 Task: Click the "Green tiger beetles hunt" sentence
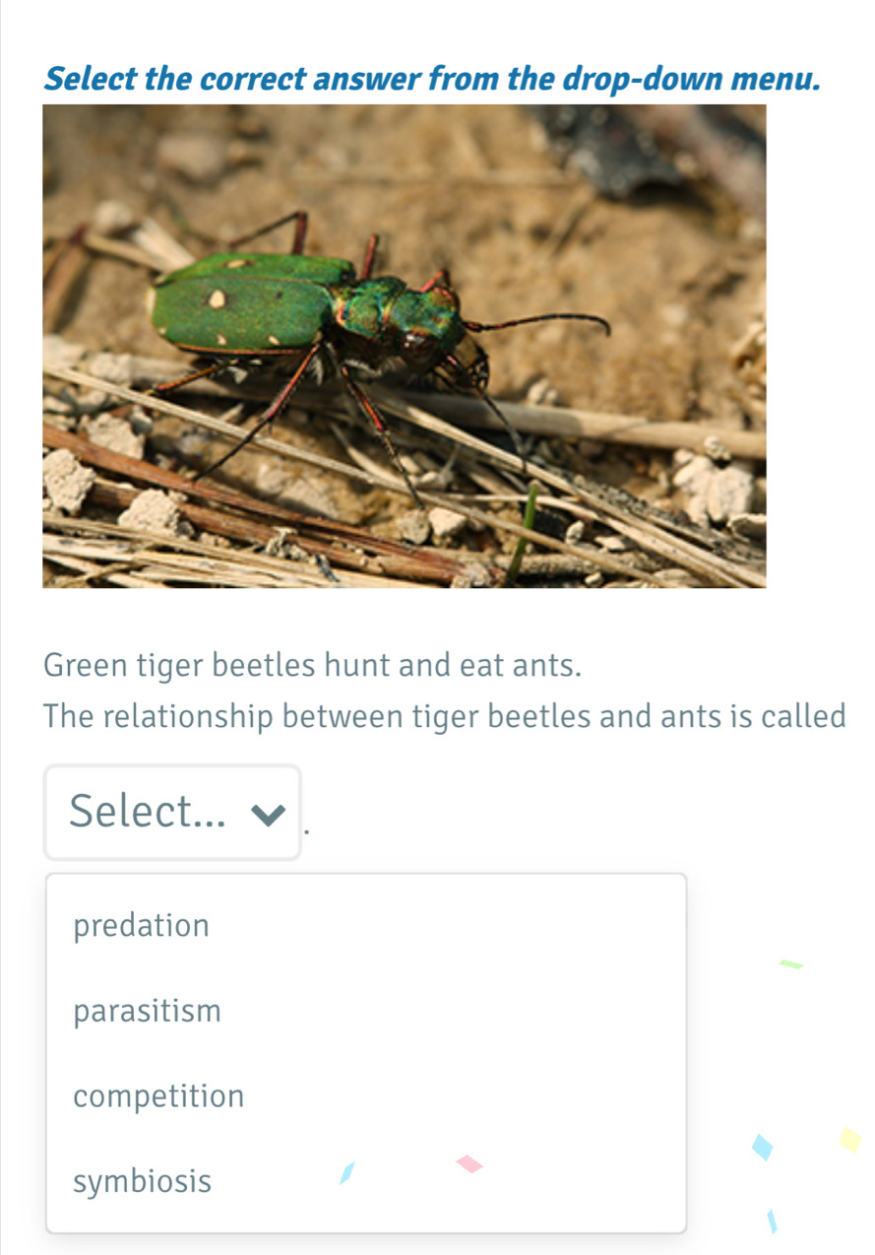coord(312,666)
